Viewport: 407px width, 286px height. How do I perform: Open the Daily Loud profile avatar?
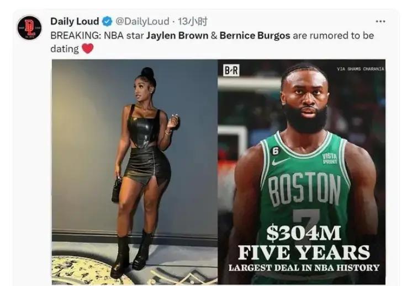coord(30,28)
